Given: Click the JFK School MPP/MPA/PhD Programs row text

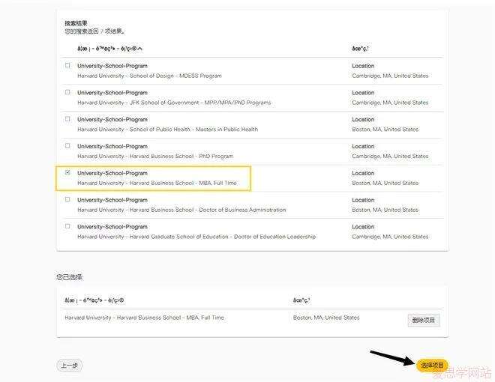Looking at the screenshot, I should [174, 103].
